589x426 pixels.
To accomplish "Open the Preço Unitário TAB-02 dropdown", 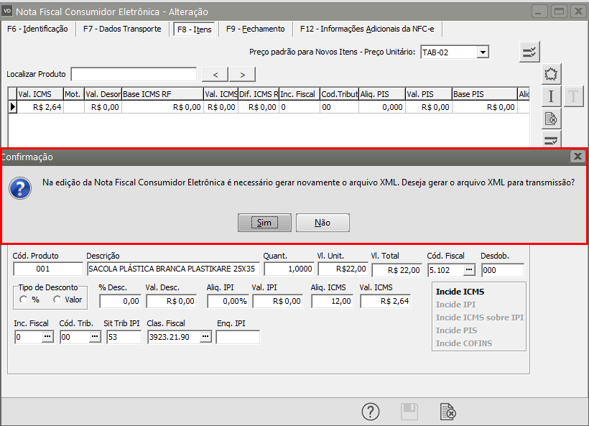I will pos(483,52).
